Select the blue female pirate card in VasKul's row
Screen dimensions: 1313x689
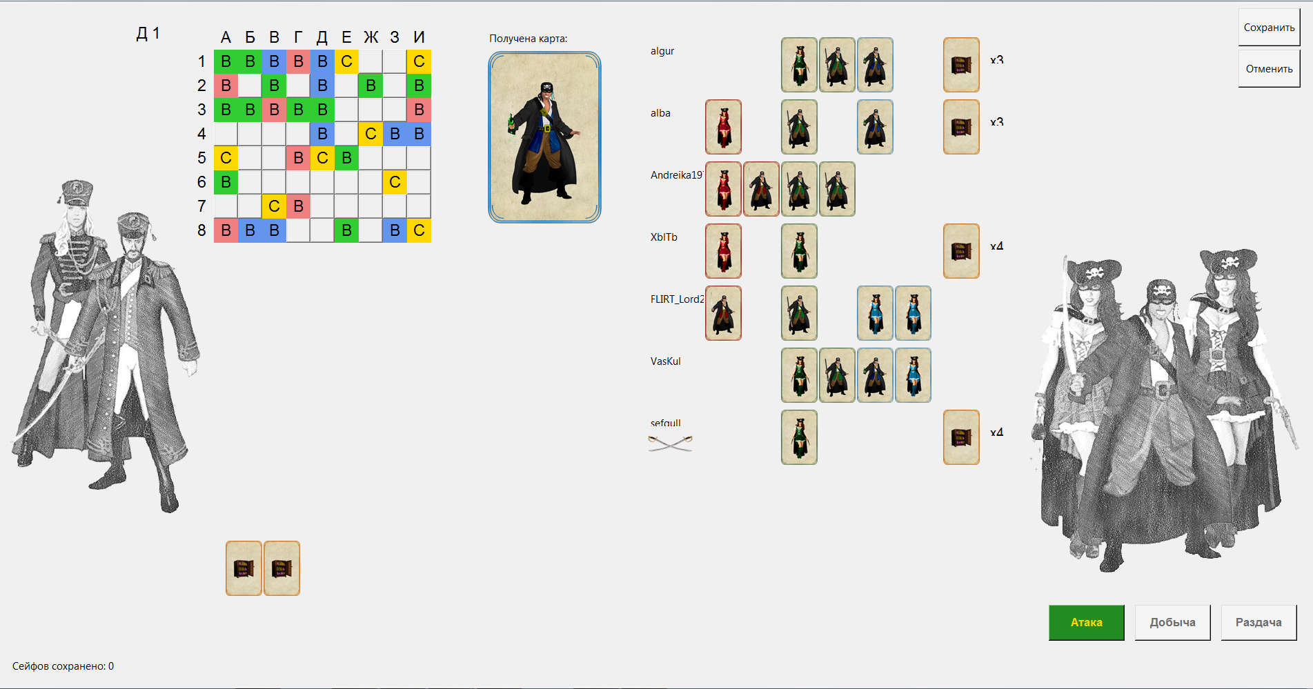coord(913,375)
